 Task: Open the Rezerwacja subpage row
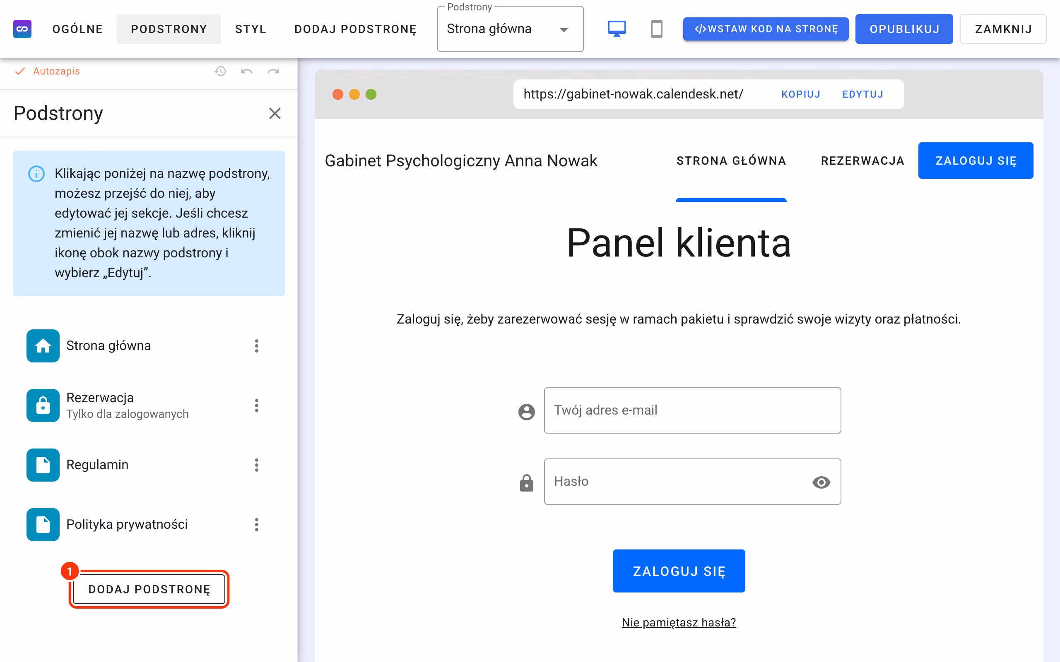(149, 405)
